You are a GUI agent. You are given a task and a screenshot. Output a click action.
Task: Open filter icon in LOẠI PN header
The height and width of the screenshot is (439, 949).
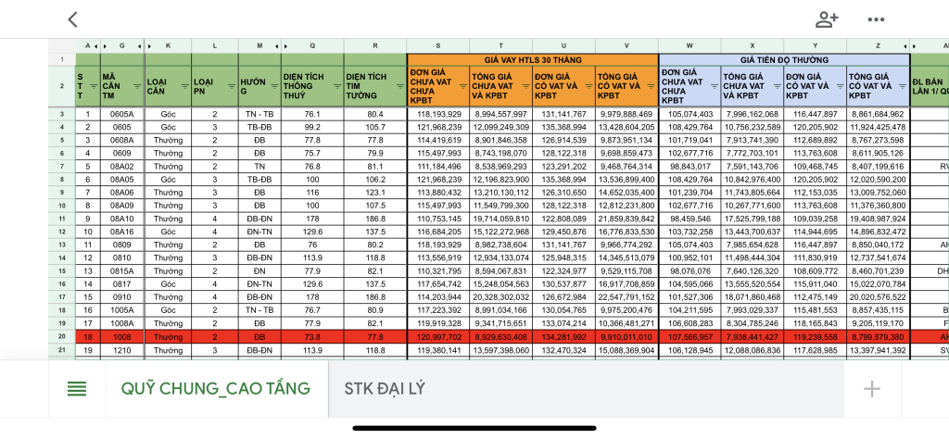click(x=232, y=86)
